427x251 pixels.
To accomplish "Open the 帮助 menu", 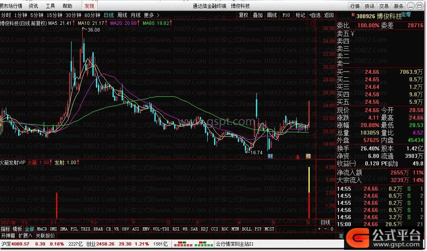I will point(67,6).
